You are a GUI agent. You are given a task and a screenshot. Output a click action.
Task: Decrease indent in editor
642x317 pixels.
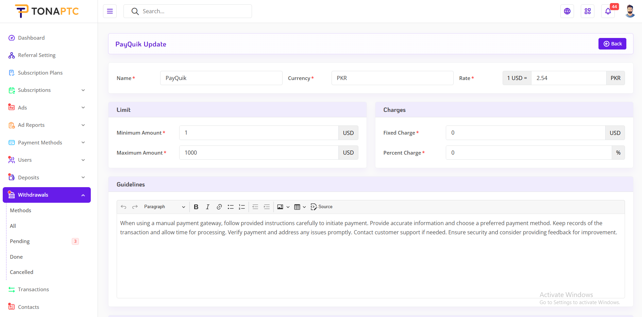pos(255,207)
